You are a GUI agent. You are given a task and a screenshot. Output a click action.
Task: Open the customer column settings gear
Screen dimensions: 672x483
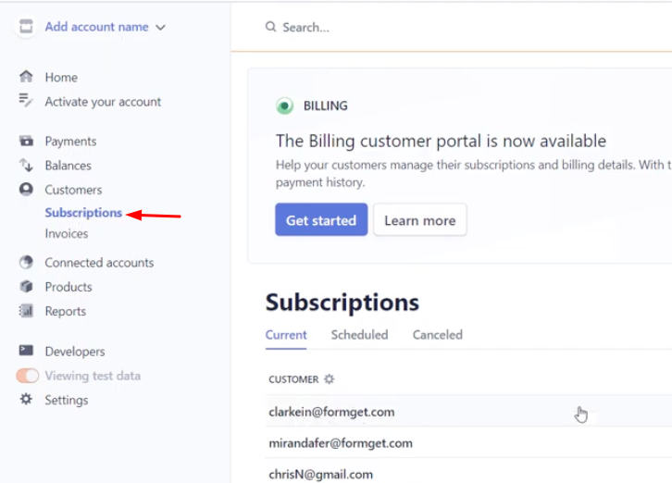(x=329, y=379)
